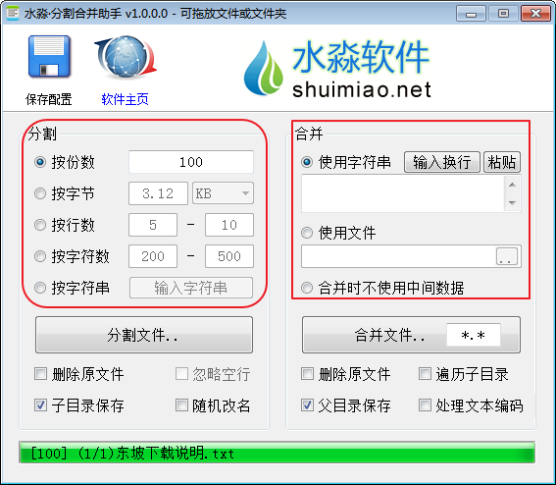Open the globe software homepage icon
556x485 pixels.
(x=126, y=57)
